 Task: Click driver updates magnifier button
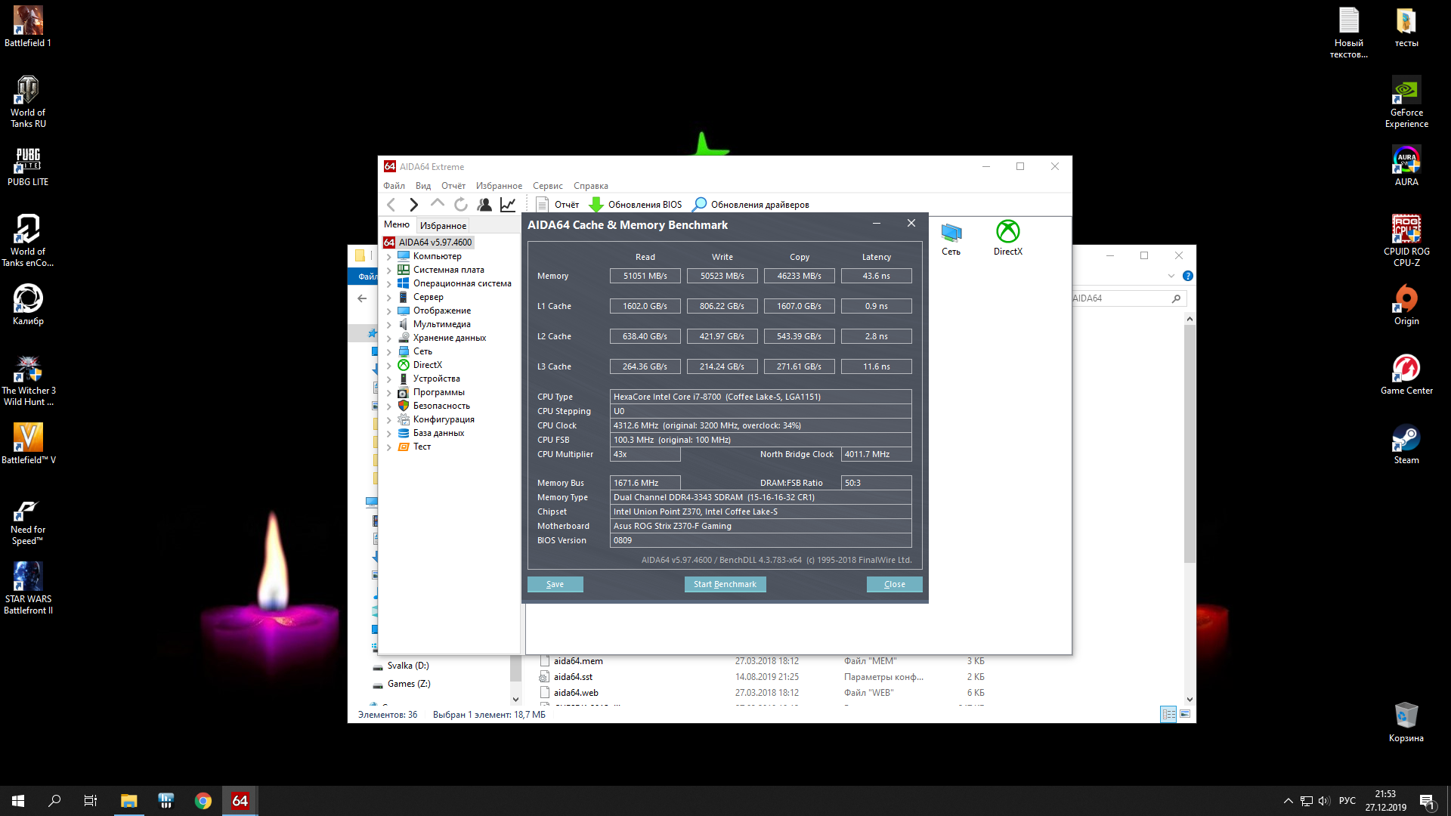[700, 205]
